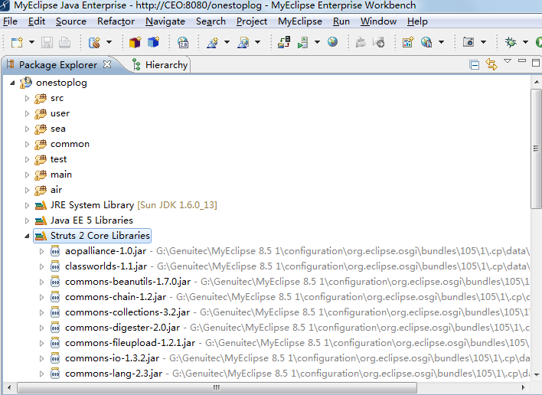Select classworlds-1.1.jar
542x395 pixels.
(106, 266)
